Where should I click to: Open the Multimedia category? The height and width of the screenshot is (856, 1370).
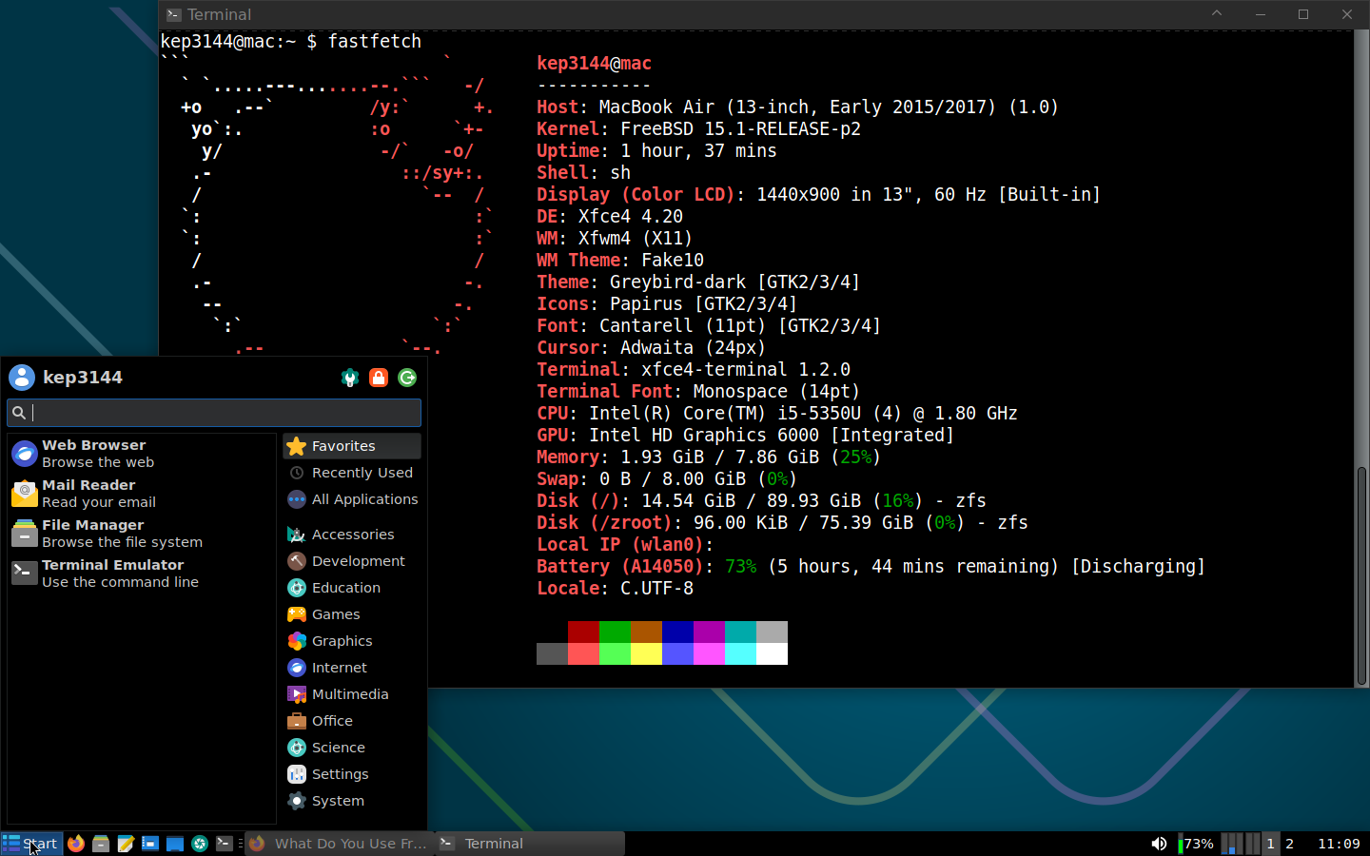click(x=352, y=694)
